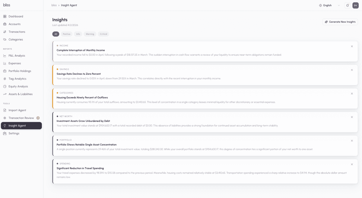Expand the English language dropdown
362x198 pixels.
pyautogui.click(x=329, y=5)
